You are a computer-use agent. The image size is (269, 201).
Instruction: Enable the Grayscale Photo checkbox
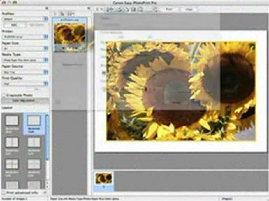click(x=4, y=95)
